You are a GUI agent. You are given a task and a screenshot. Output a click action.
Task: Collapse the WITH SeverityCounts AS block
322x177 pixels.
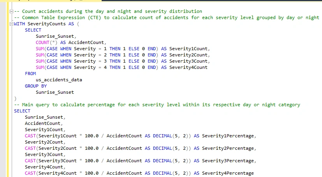(x=12, y=24)
